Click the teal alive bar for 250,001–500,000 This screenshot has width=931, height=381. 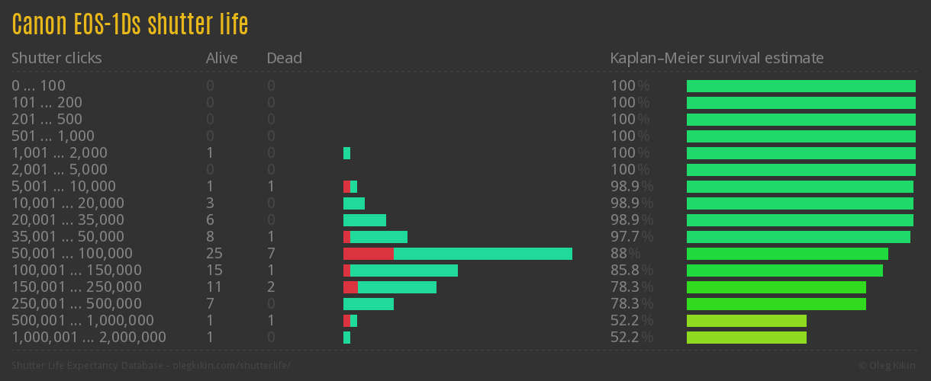point(368,304)
